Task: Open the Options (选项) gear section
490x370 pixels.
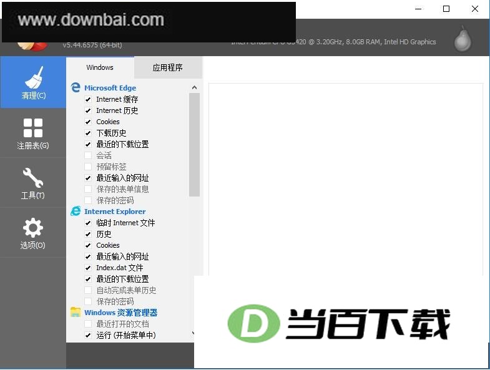Action: pyautogui.click(x=33, y=233)
